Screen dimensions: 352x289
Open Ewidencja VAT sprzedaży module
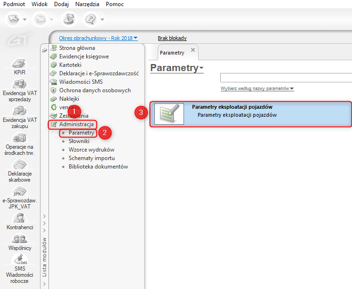(x=20, y=90)
